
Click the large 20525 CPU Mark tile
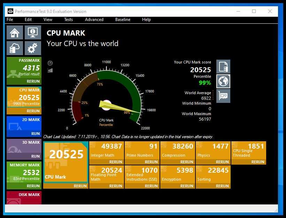point(66,162)
